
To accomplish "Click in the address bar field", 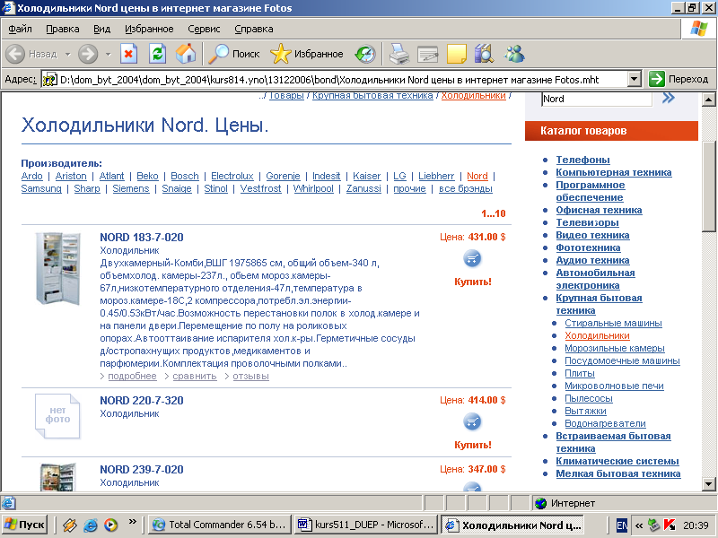I will click(x=334, y=79).
